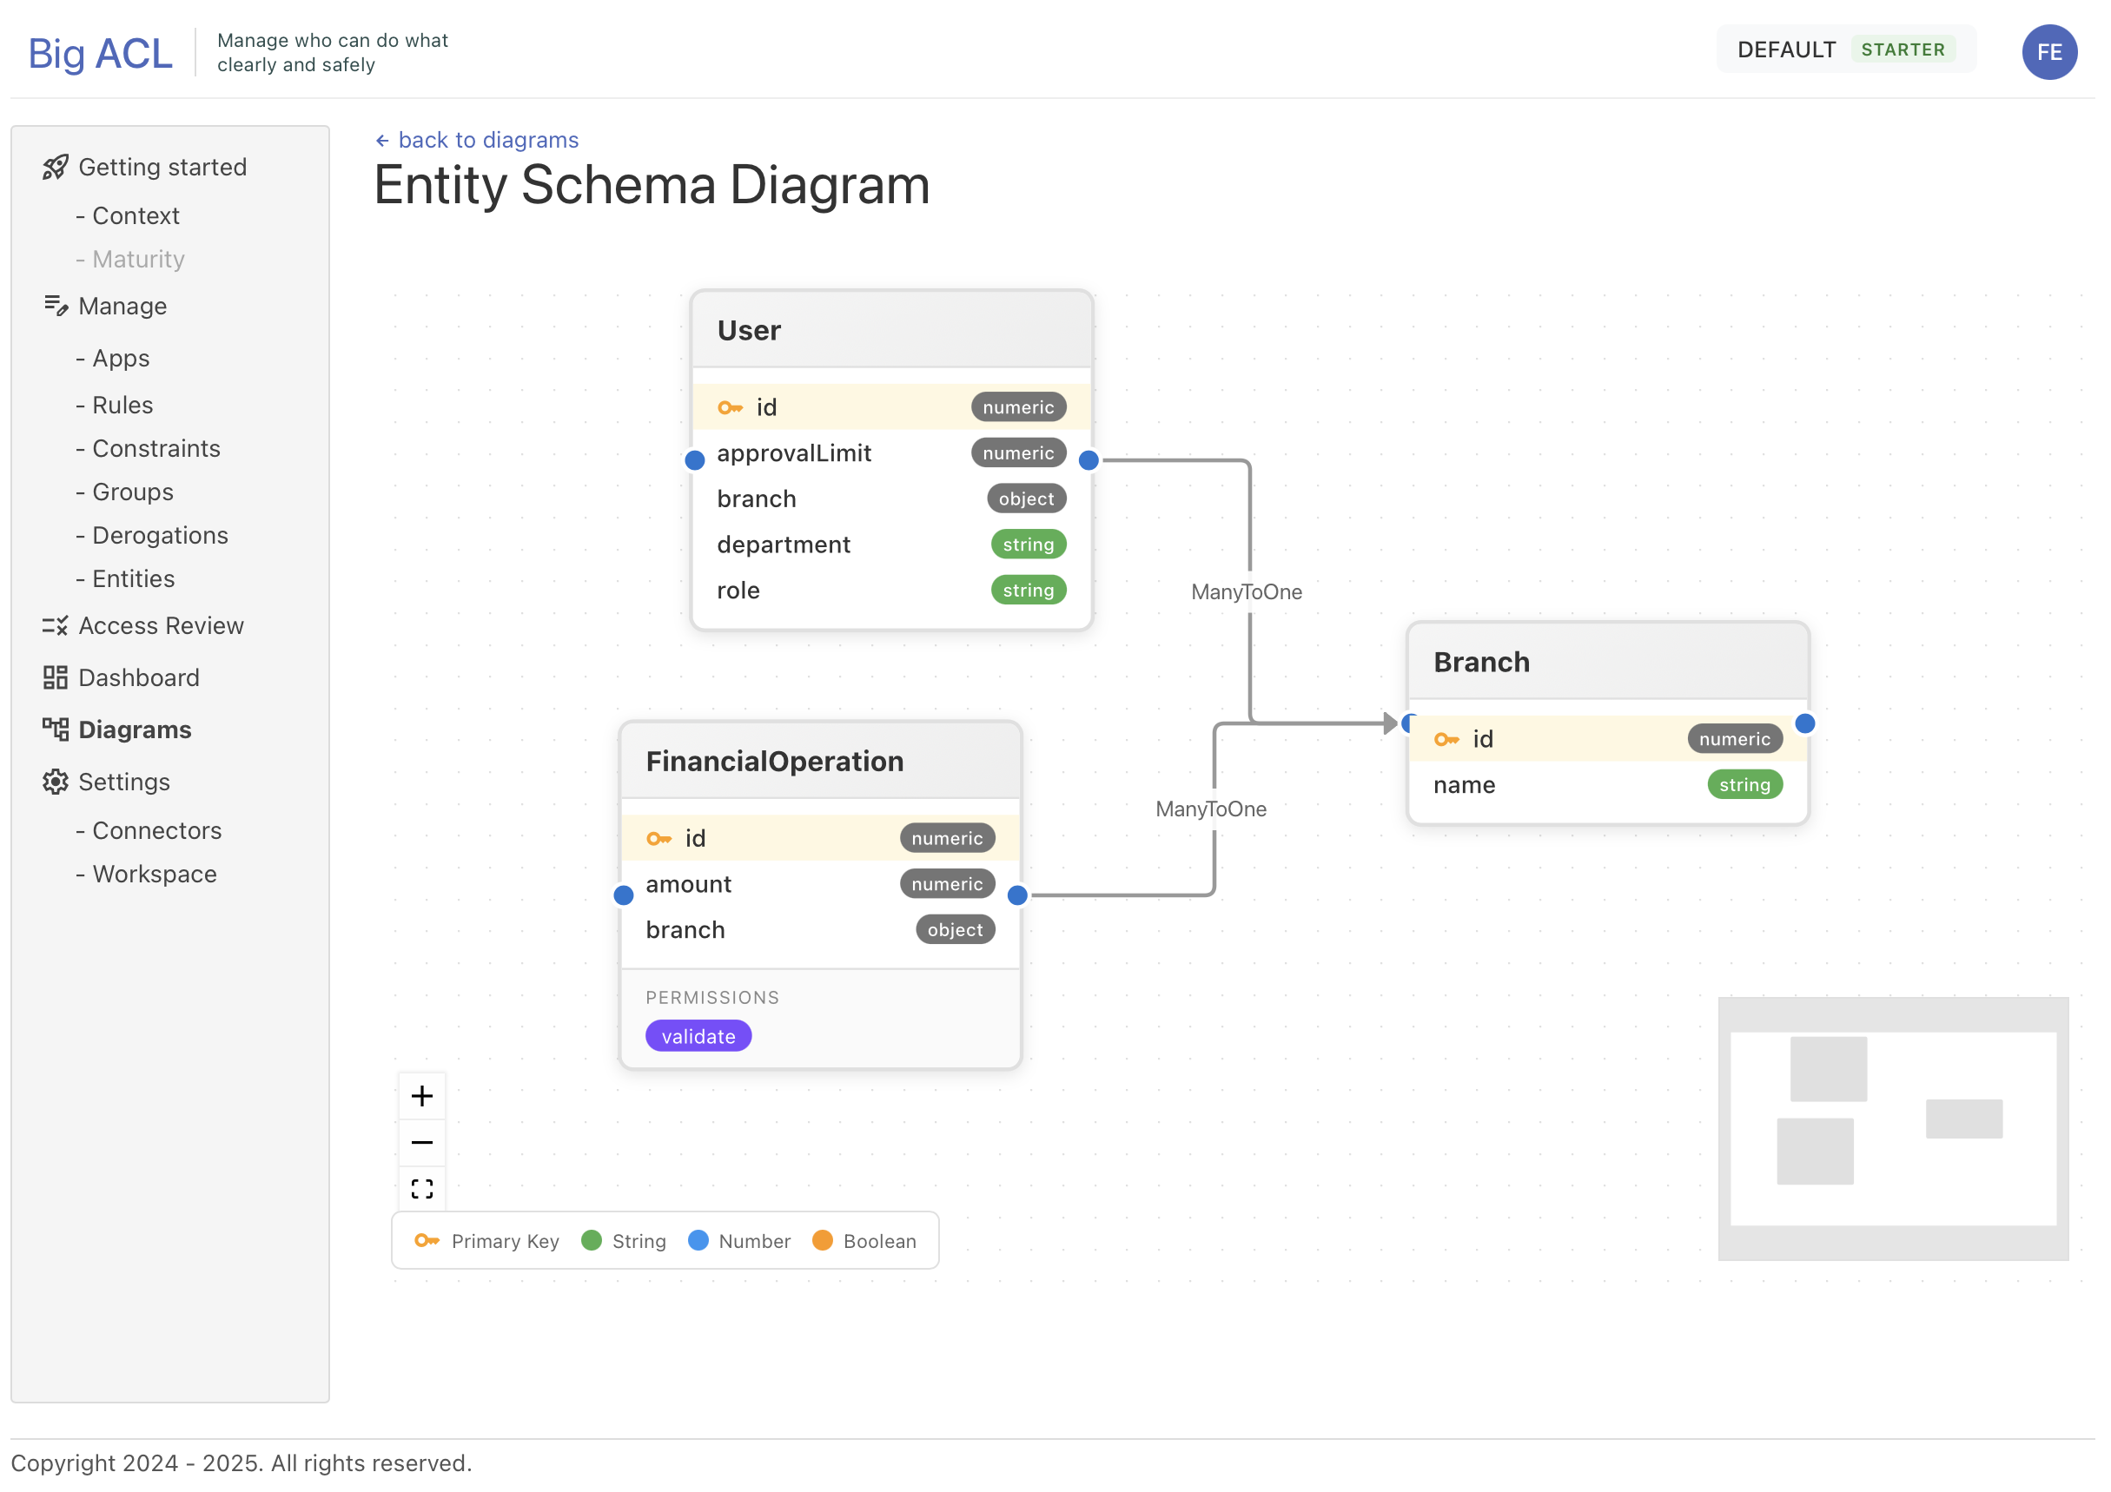
Task: Click the fit-view icon below zoom controls
Action: 422,1188
